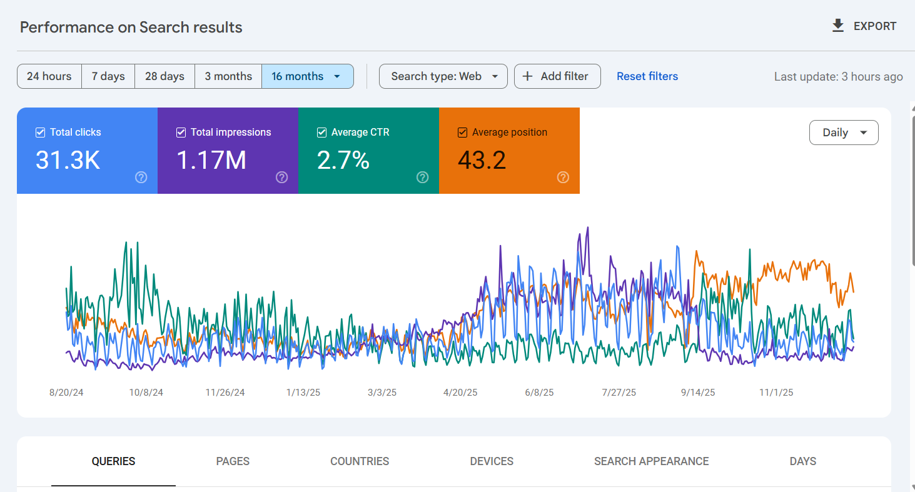Open the Search type Web dropdown
The image size is (915, 492).
tap(443, 76)
